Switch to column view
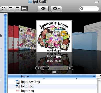 [18, 9]
